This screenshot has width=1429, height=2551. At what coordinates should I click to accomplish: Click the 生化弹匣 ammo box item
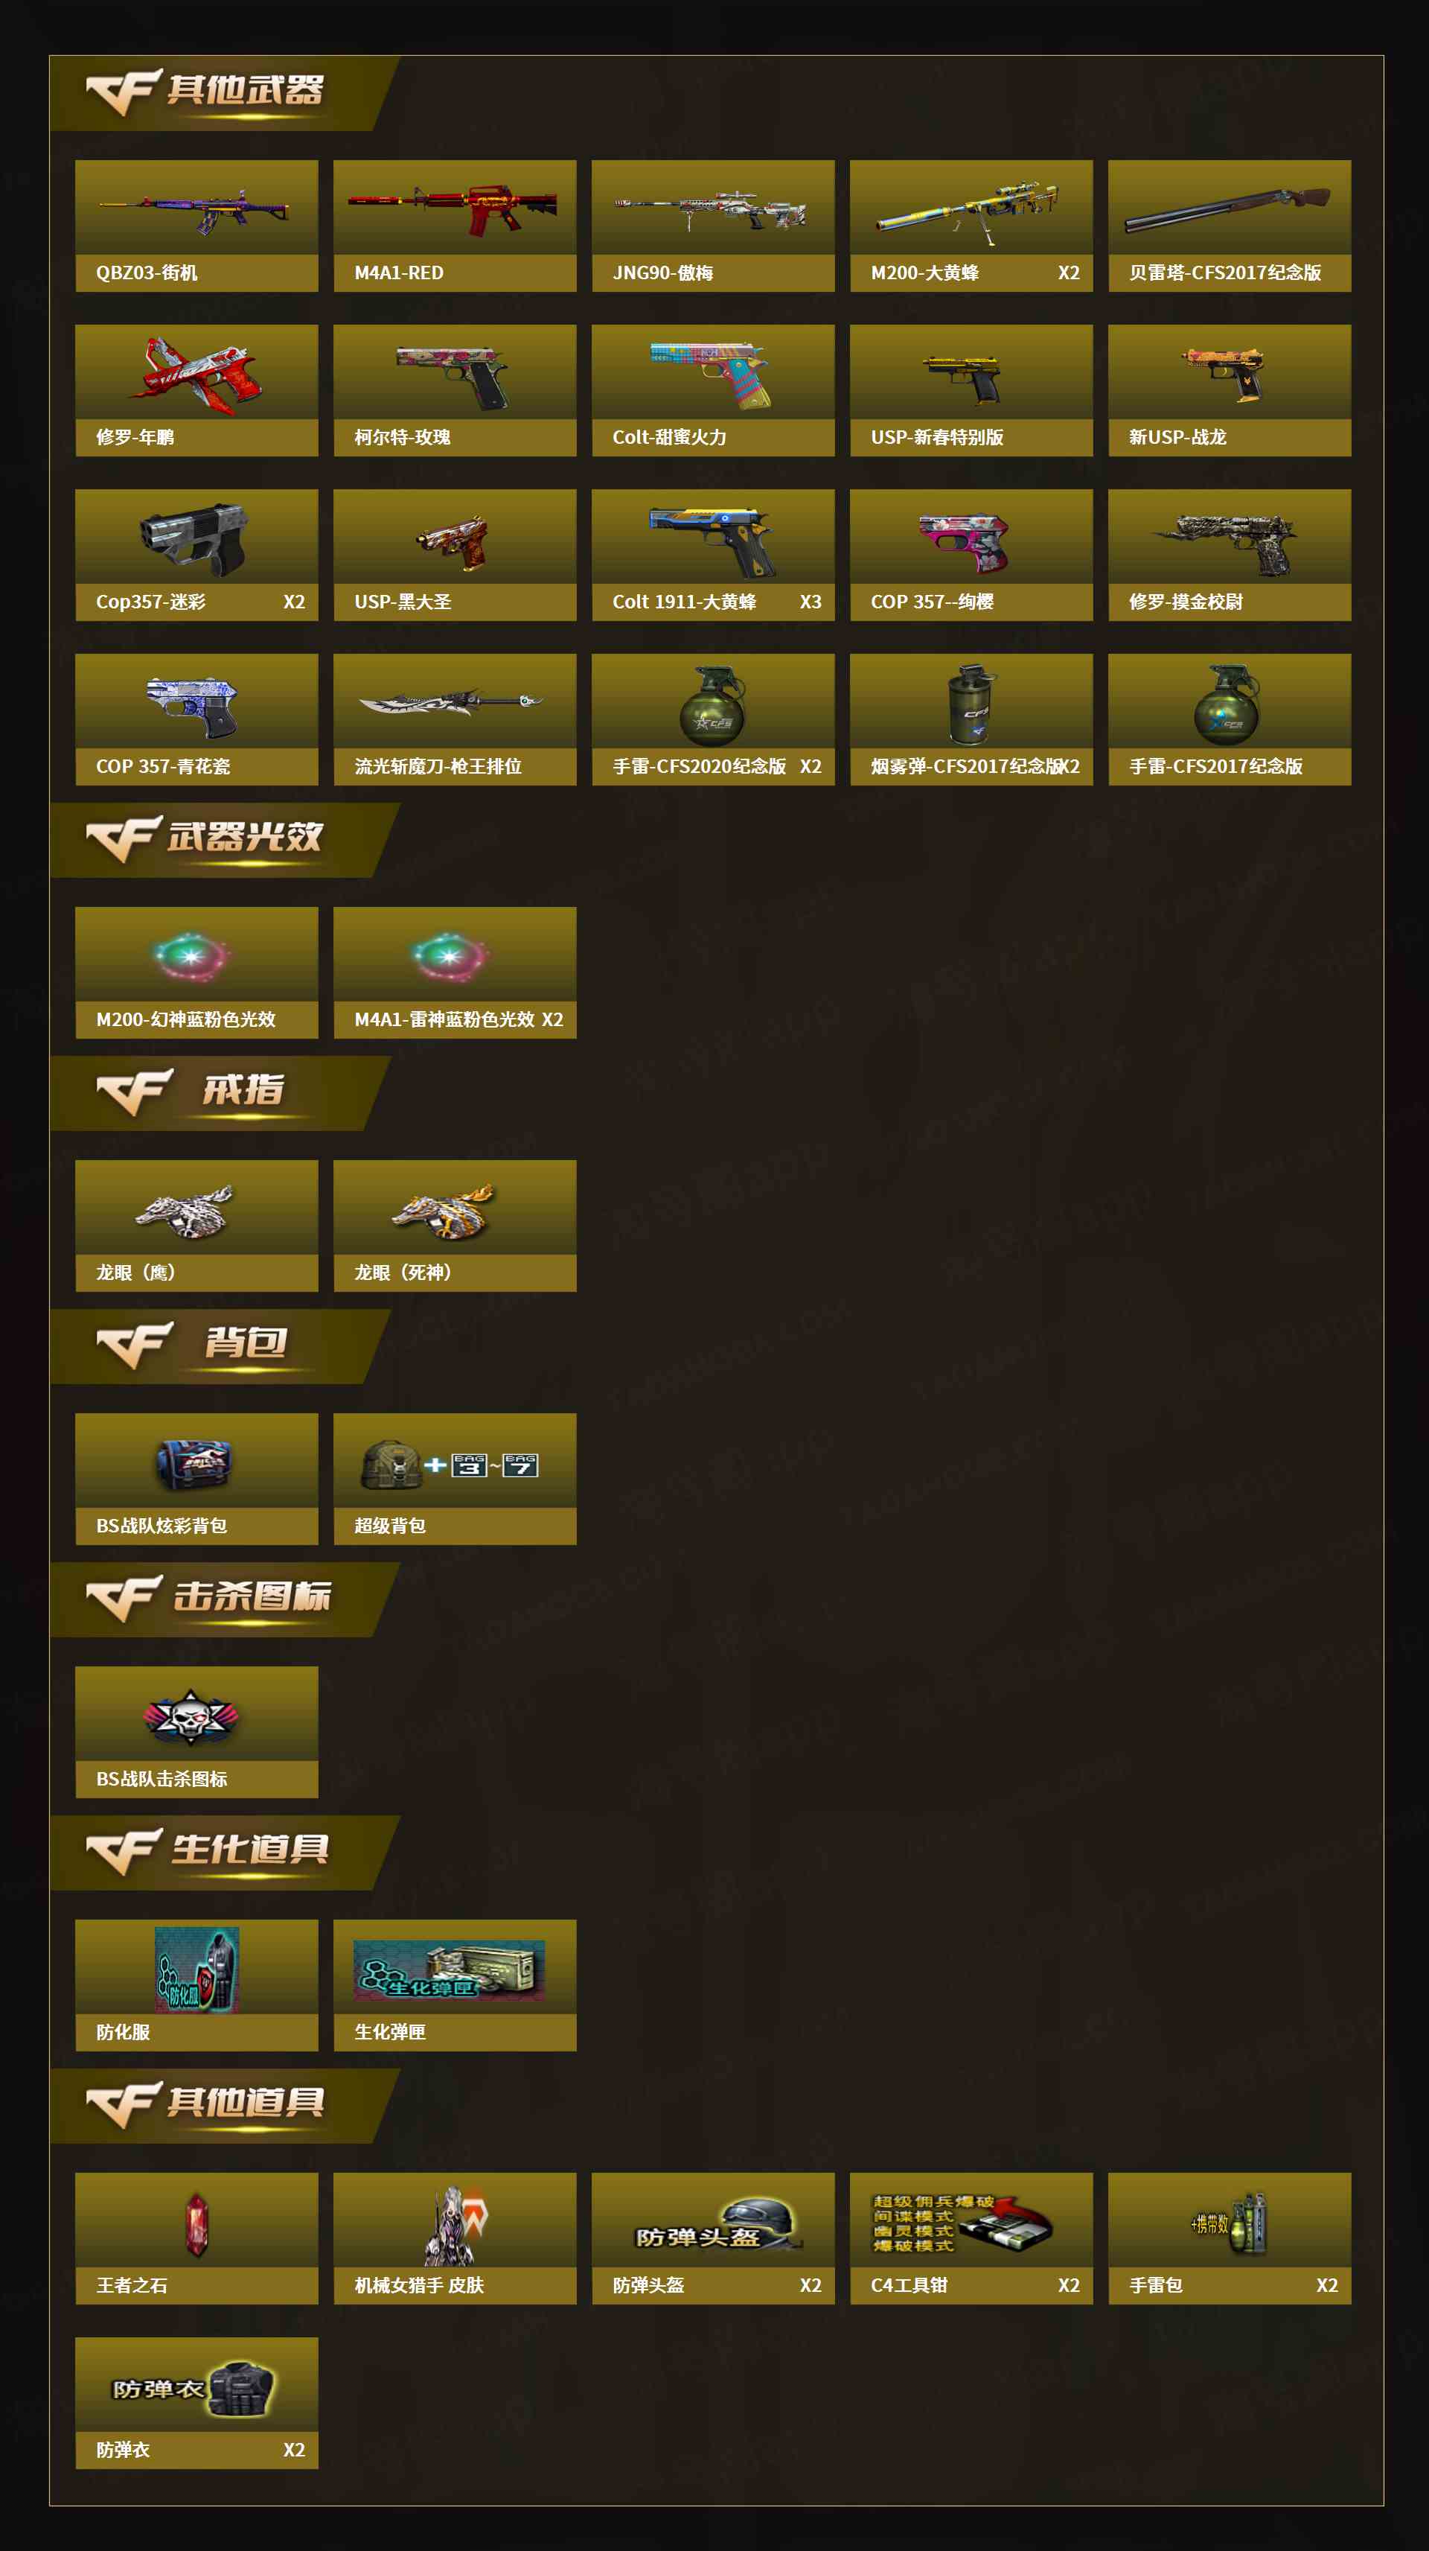454,1986
